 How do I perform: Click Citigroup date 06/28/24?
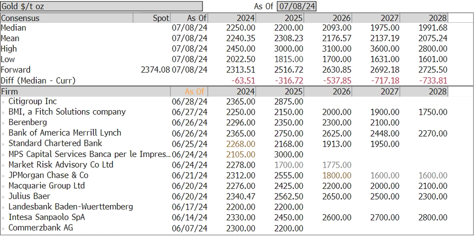tap(190, 101)
